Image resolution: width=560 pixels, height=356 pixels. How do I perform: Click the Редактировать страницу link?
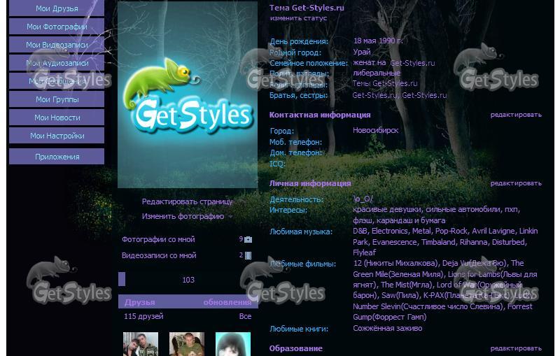point(187,201)
